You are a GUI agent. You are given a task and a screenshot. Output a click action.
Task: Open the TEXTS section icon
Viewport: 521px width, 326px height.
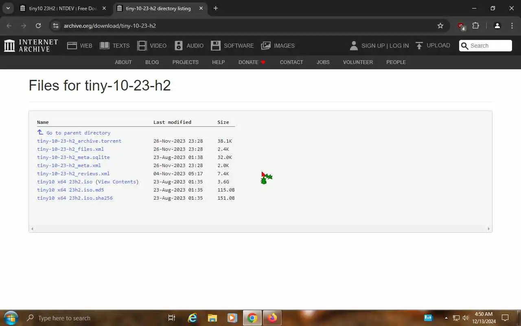coord(105,46)
